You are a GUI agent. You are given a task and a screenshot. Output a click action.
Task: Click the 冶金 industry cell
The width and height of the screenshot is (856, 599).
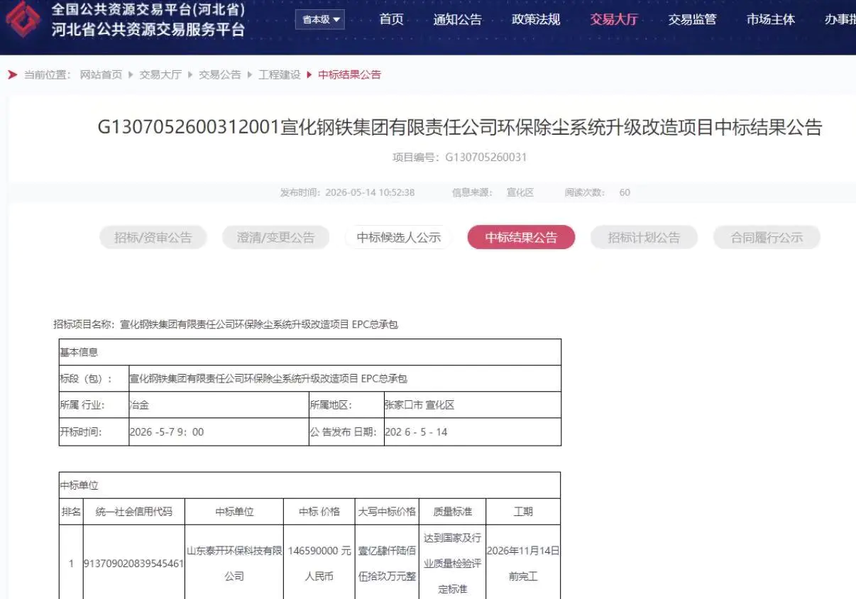[219, 405]
